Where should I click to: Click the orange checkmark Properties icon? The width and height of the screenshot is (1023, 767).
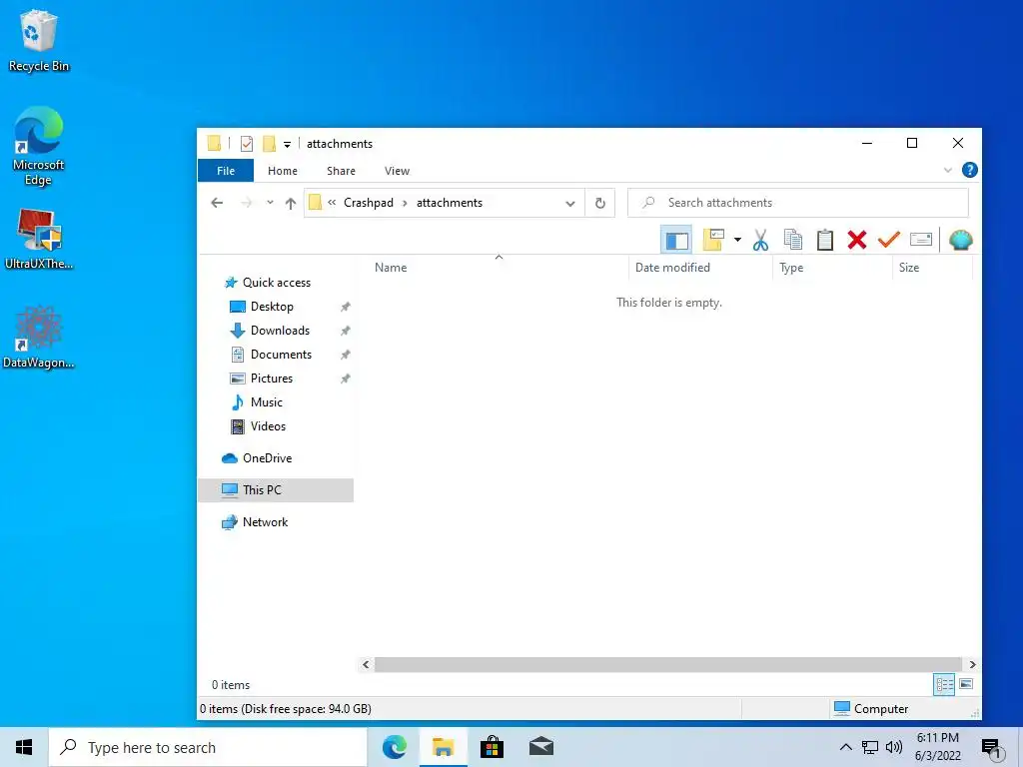[x=888, y=240]
